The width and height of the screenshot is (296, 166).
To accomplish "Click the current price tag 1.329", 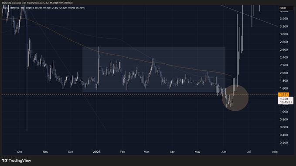I will [284, 99].
